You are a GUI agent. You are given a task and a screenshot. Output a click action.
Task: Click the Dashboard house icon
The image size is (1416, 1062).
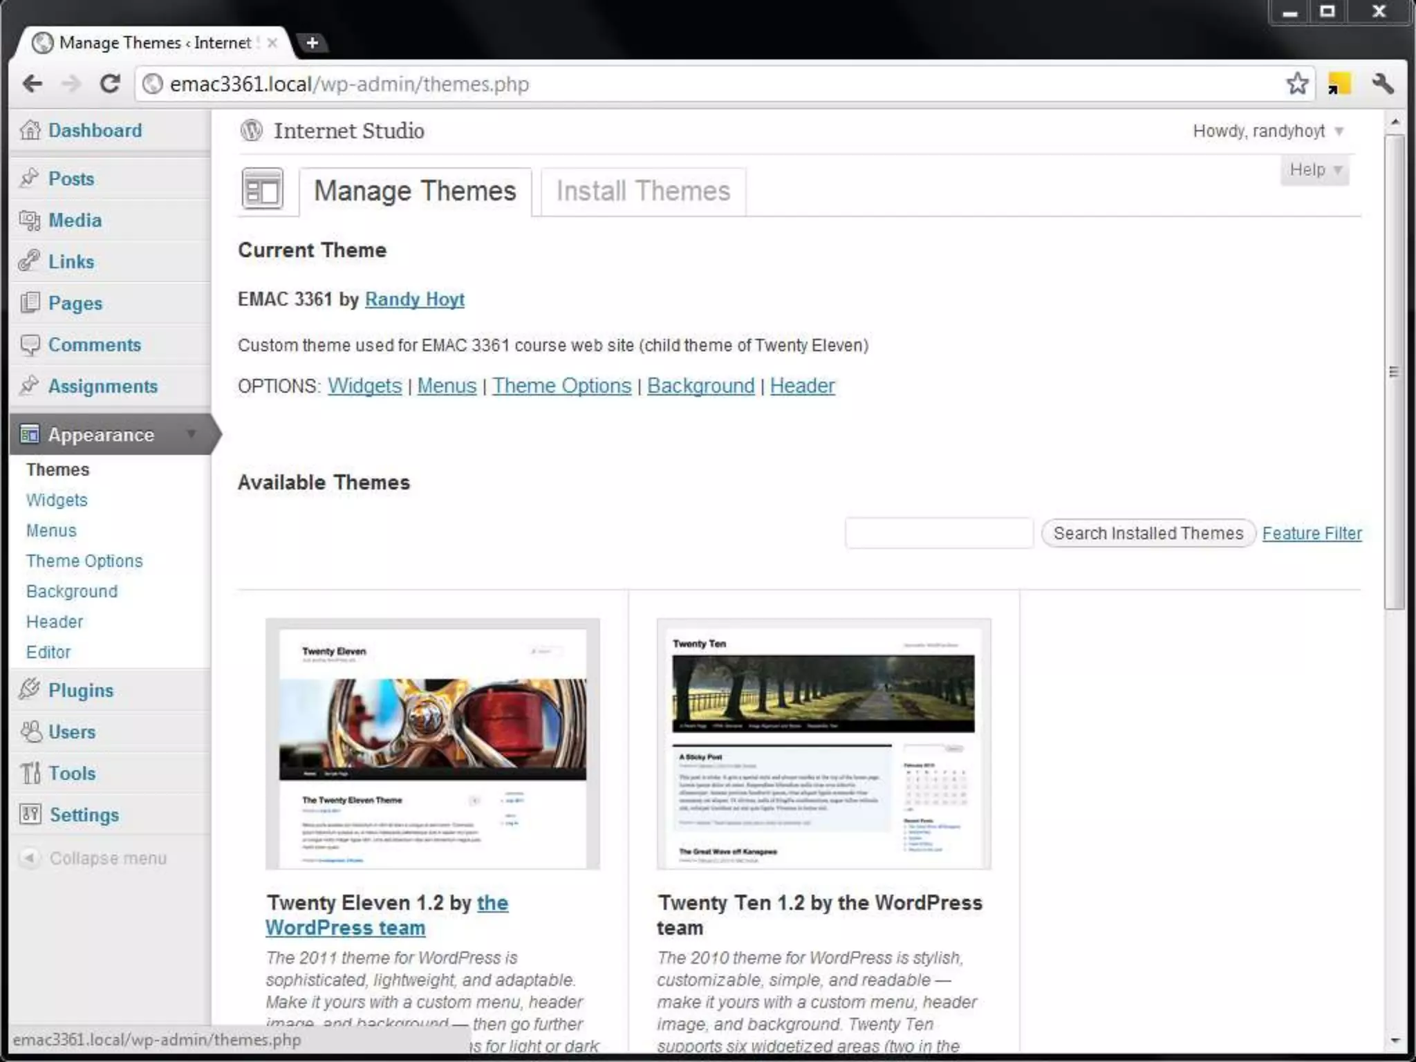(30, 130)
